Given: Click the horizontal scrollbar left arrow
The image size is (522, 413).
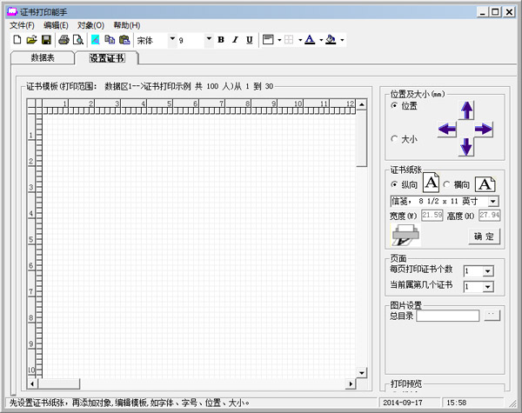Looking at the screenshot, I should coord(32,383).
